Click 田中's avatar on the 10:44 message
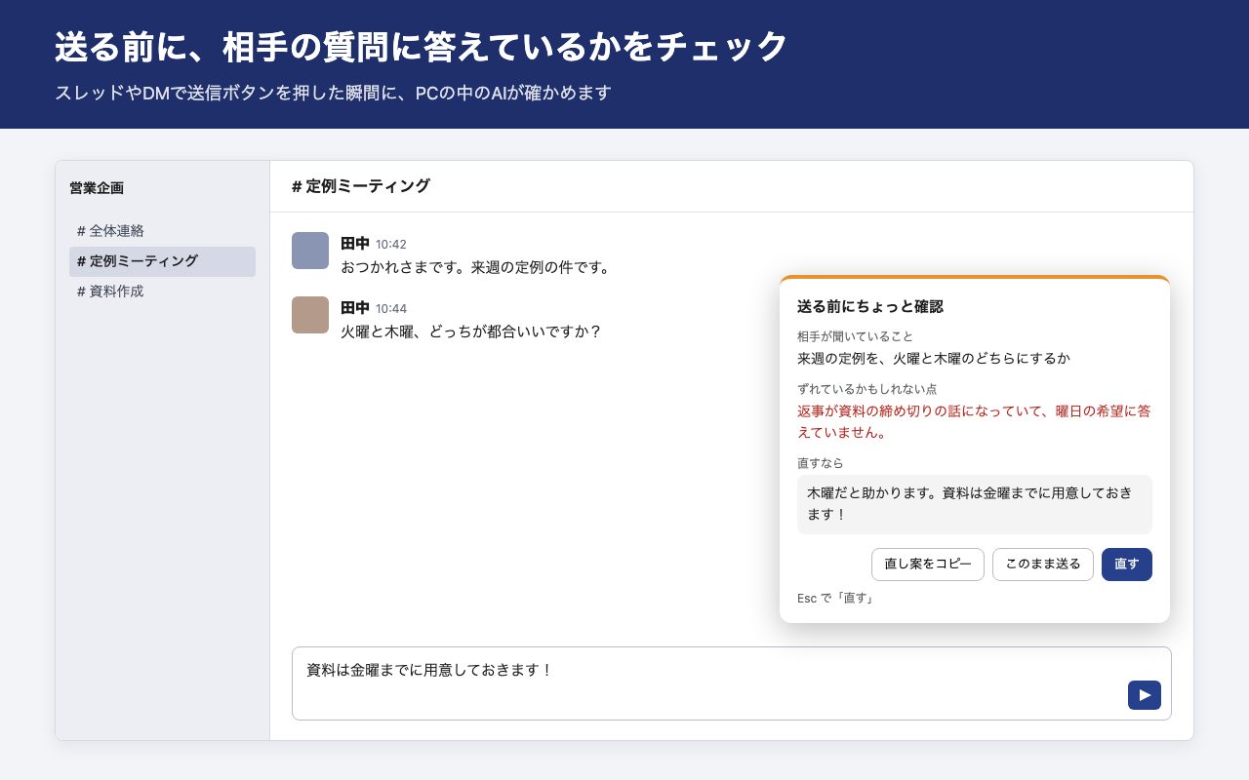This screenshot has width=1249, height=780. (x=310, y=315)
